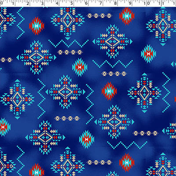
Task: Select the ruler's 3 inch mark label
Action: (x=43, y=3)
